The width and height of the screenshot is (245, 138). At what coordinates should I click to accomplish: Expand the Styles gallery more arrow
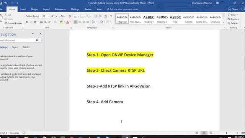[x=224, y=23]
